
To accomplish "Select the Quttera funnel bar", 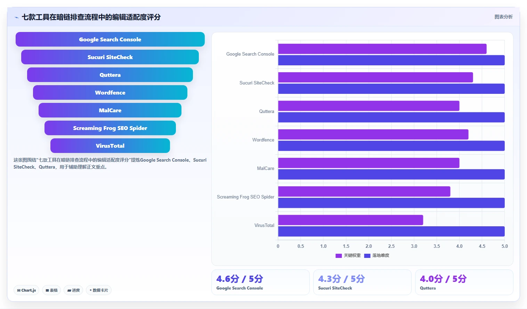I will 110,75.
